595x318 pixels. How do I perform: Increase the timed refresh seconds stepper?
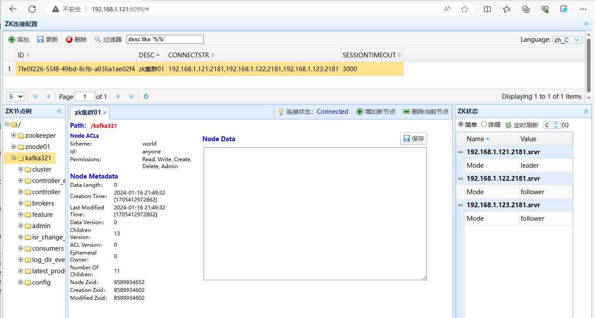(x=555, y=123)
